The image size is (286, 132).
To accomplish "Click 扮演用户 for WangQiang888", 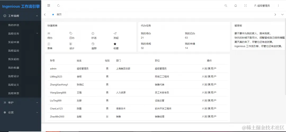I will (209, 92).
